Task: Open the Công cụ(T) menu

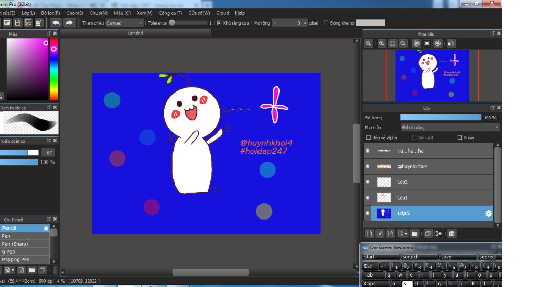Action: click(x=170, y=13)
